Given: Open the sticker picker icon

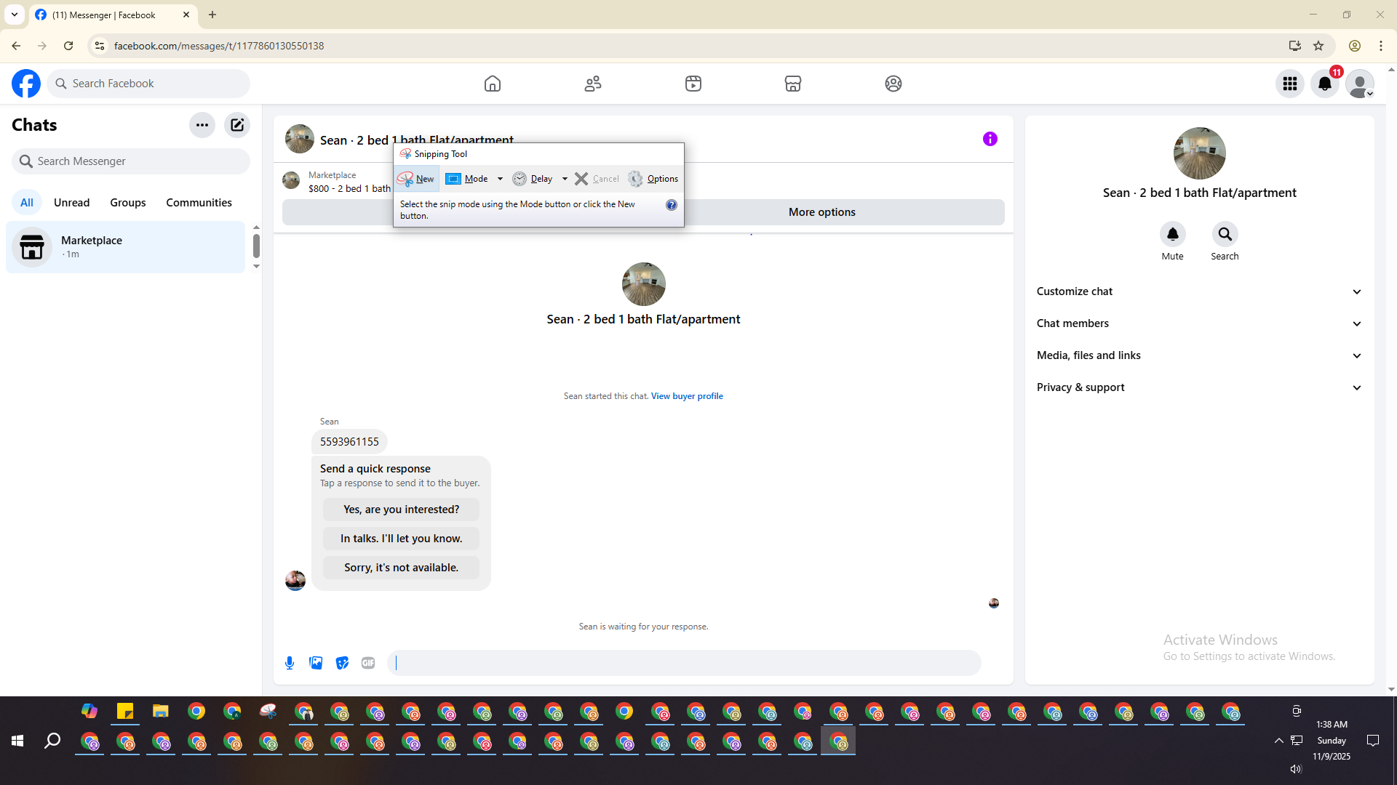Looking at the screenshot, I should 342,663.
